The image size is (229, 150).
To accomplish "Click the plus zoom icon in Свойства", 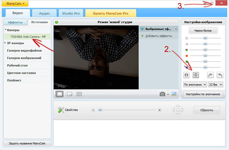I will pos(160,110).
